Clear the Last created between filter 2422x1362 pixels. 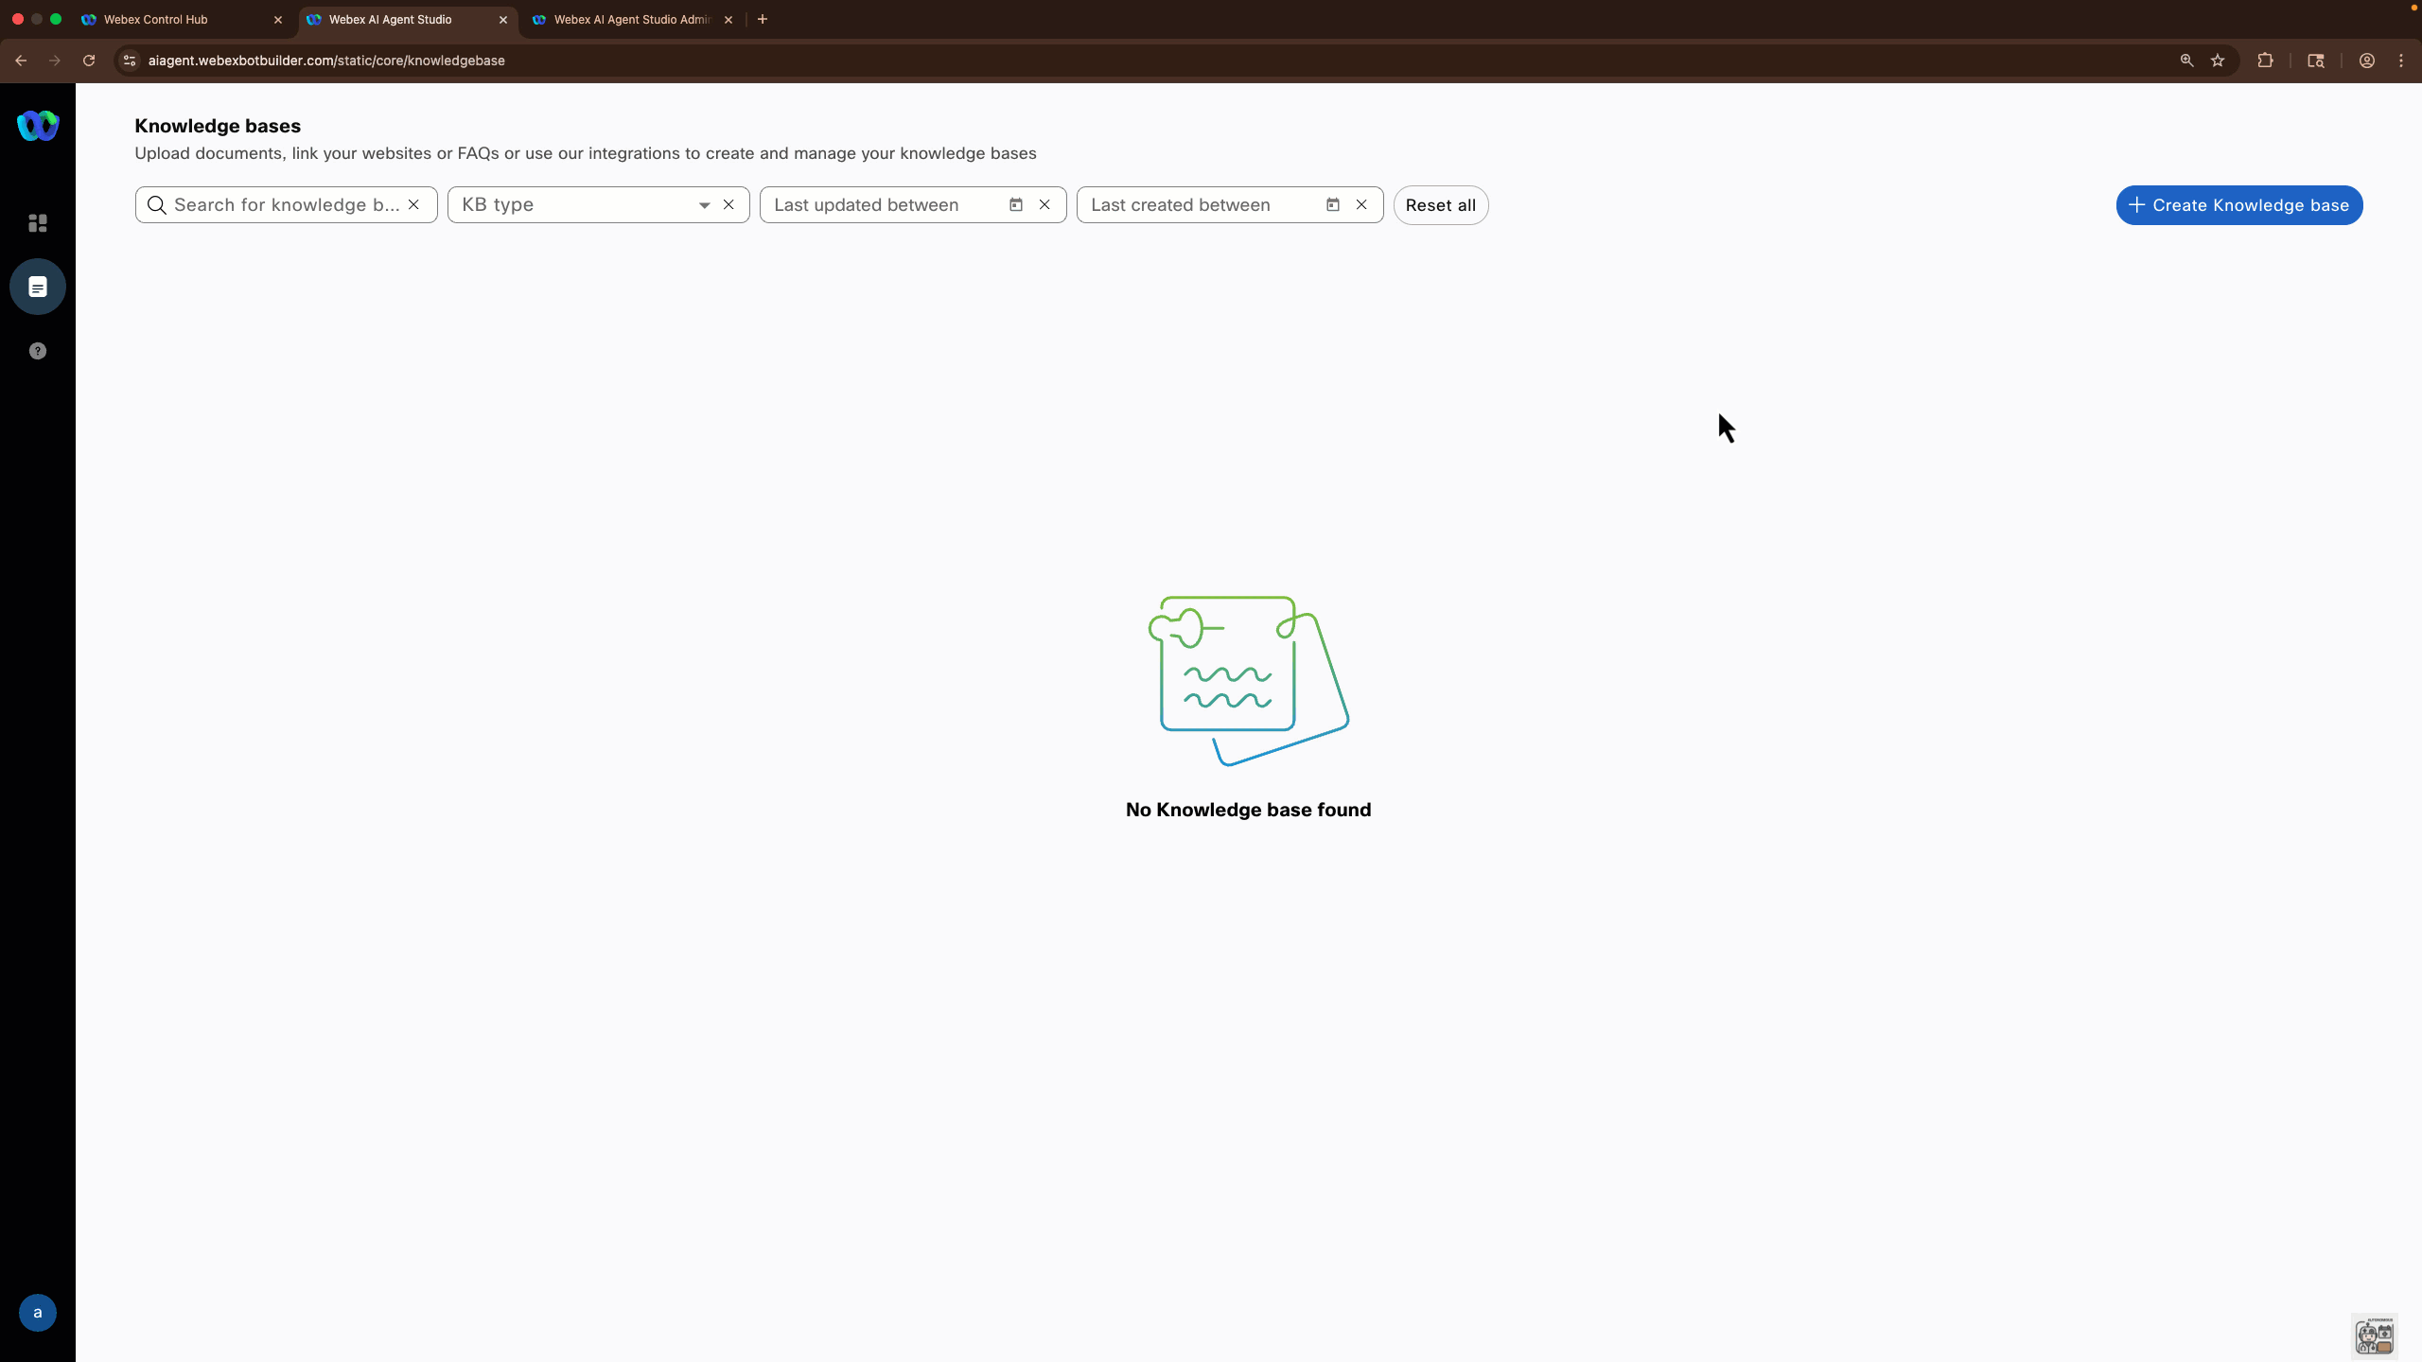pos(1361,204)
